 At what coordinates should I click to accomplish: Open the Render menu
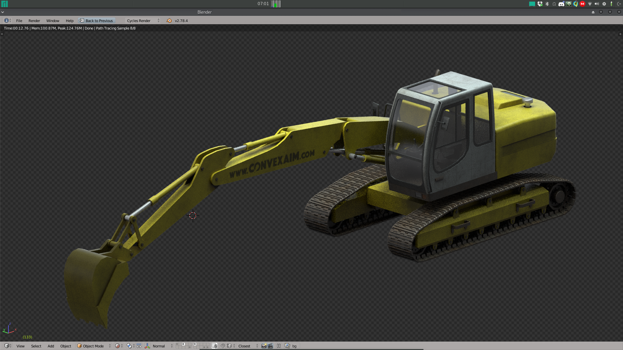pyautogui.click(x=34, y=20)
